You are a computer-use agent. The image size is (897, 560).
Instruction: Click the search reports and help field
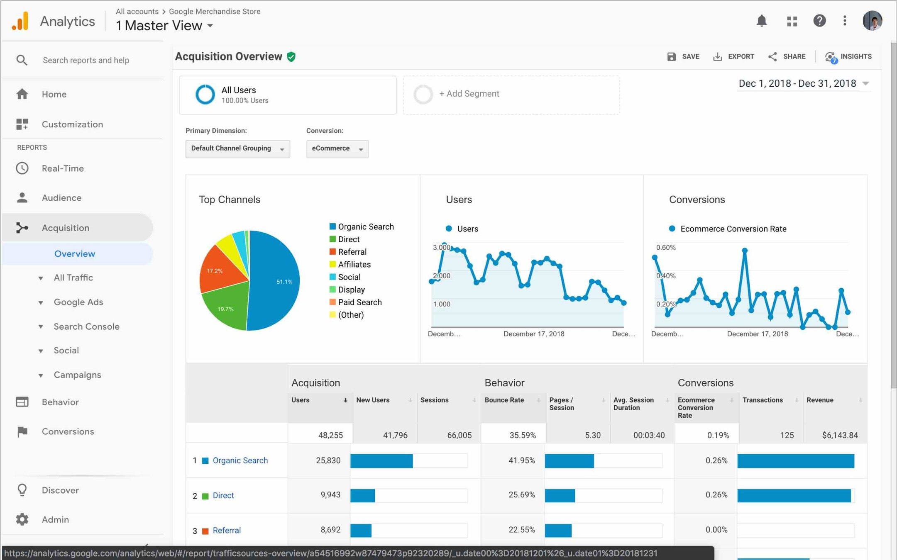point(86,60)
